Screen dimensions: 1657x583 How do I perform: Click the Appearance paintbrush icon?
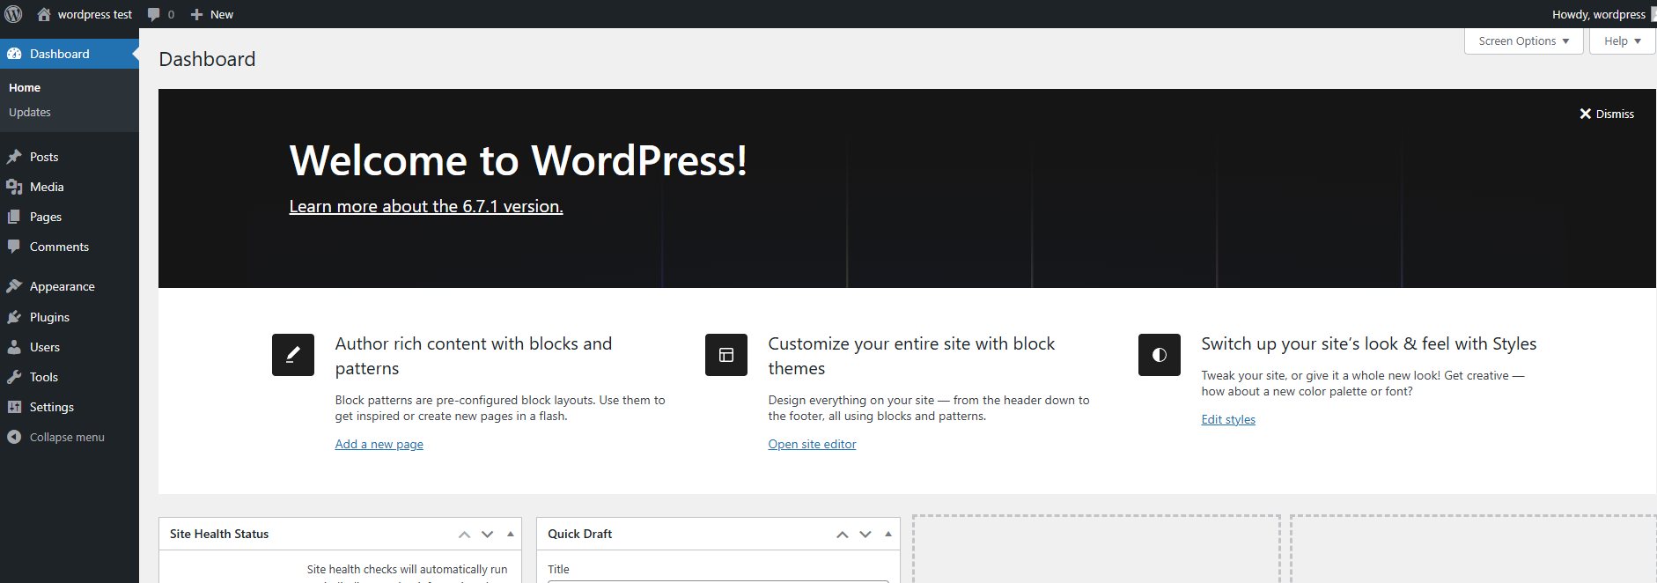point(14,286)
